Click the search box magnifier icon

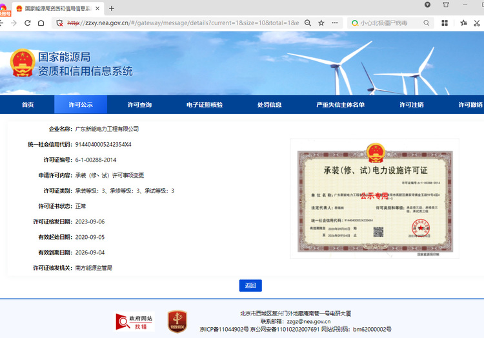pyautogui.click(x=427, y=23)
